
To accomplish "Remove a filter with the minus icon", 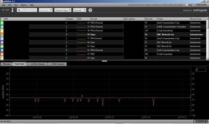I will (x=15, y=11).
